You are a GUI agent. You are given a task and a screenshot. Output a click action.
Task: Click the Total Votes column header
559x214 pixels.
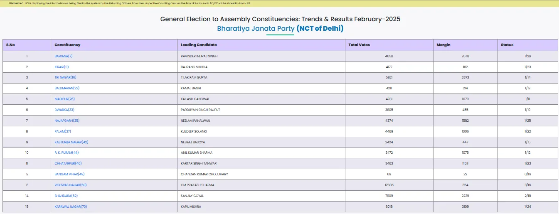coord(359,45)
